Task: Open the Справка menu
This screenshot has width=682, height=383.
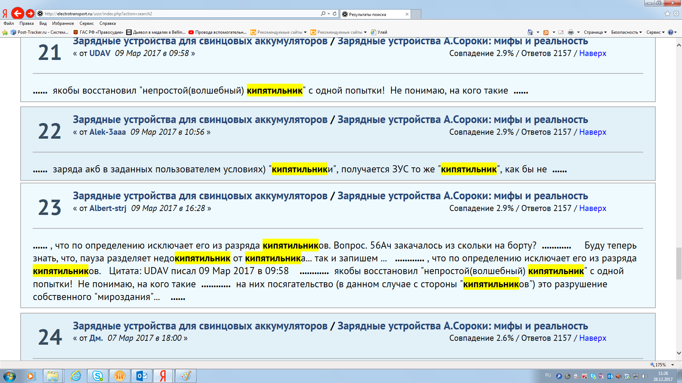Action: pyautogui.click(x=107, y=23)
